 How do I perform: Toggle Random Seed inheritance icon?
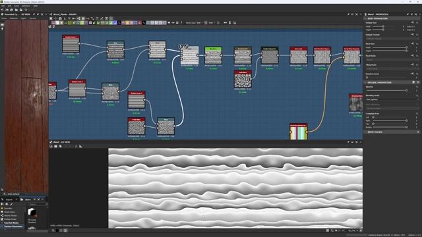(x=412, y=73)
